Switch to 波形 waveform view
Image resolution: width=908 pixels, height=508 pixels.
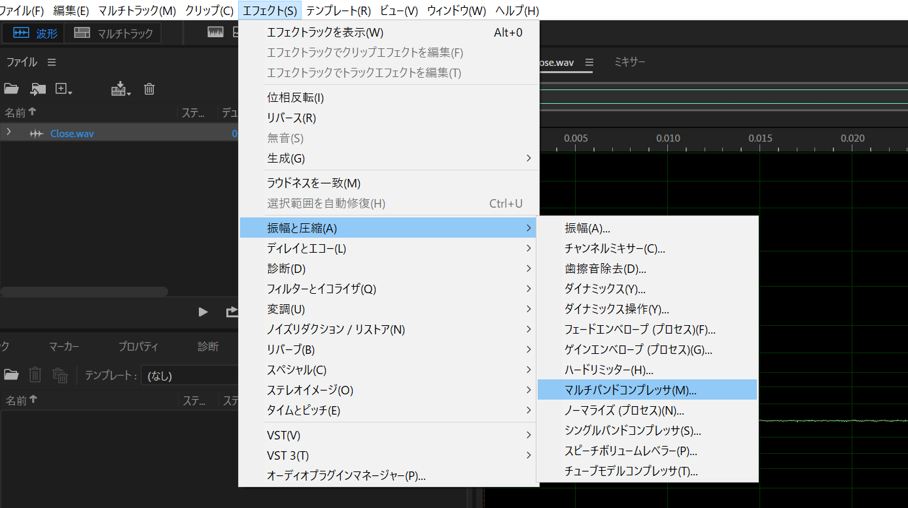35,33
